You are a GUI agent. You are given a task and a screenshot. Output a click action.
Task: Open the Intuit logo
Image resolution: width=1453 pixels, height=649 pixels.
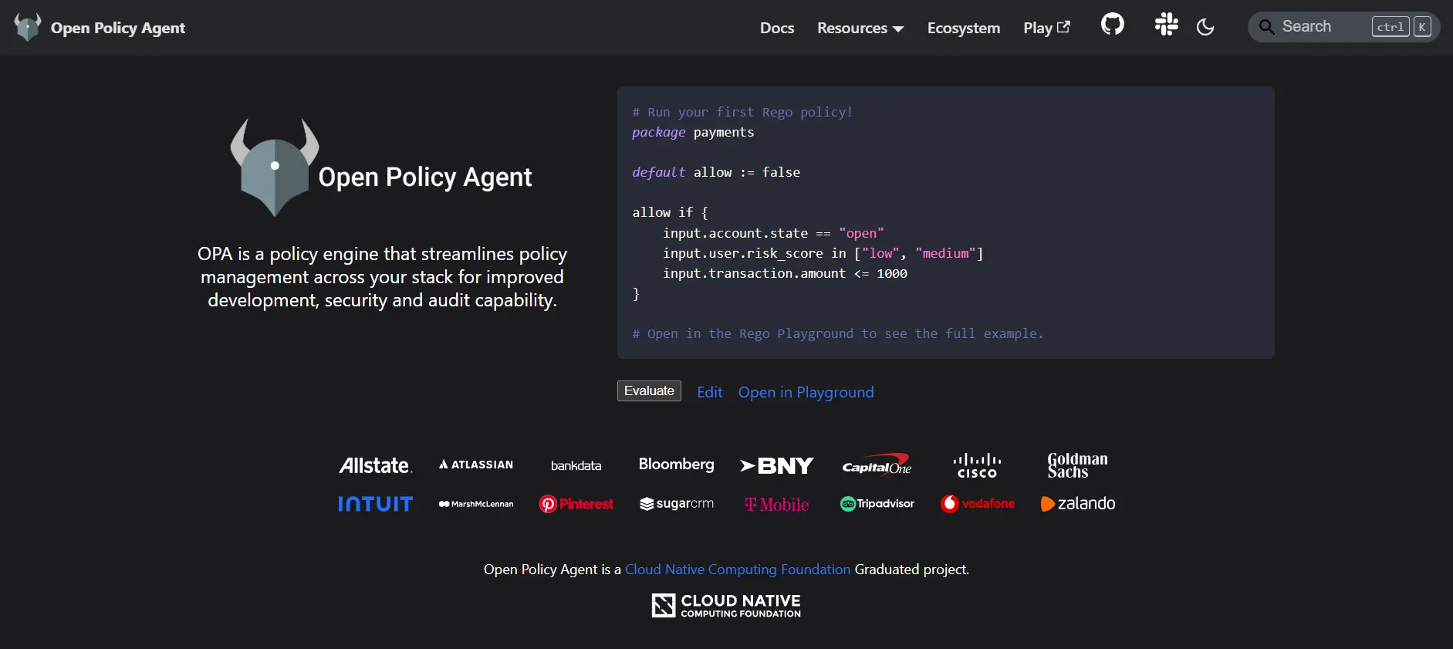(376, 504)
